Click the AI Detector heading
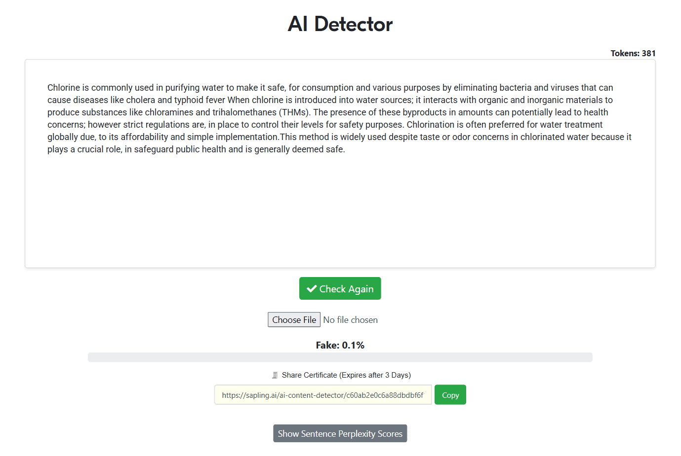 click(340, 24)
